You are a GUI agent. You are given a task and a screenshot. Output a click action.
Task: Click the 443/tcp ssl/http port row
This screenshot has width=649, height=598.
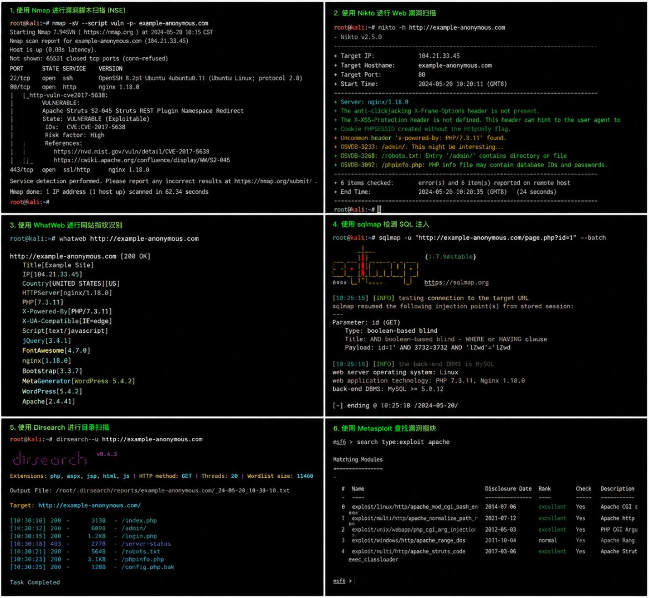(79, 169)
